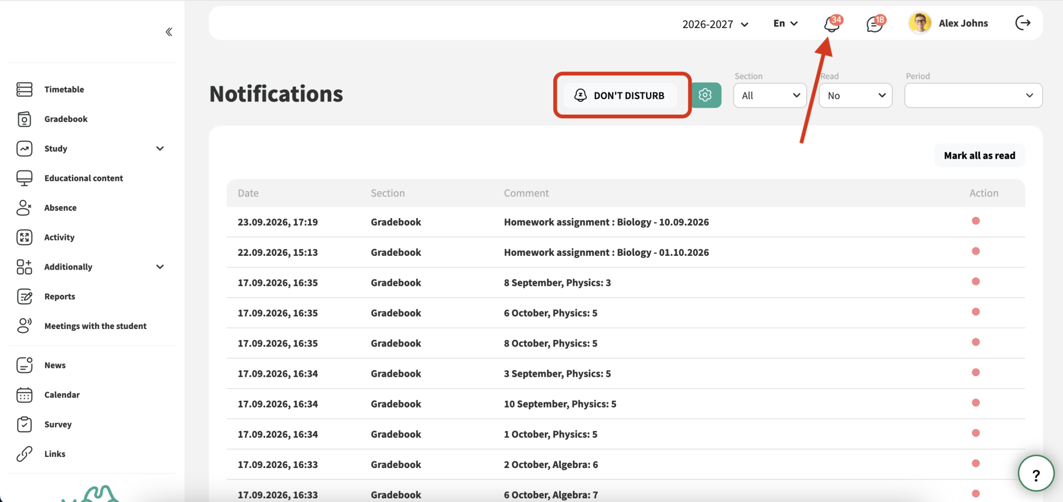Open notification settings gear button
The height and width of the screenshot is (502, 1063).
705,95
